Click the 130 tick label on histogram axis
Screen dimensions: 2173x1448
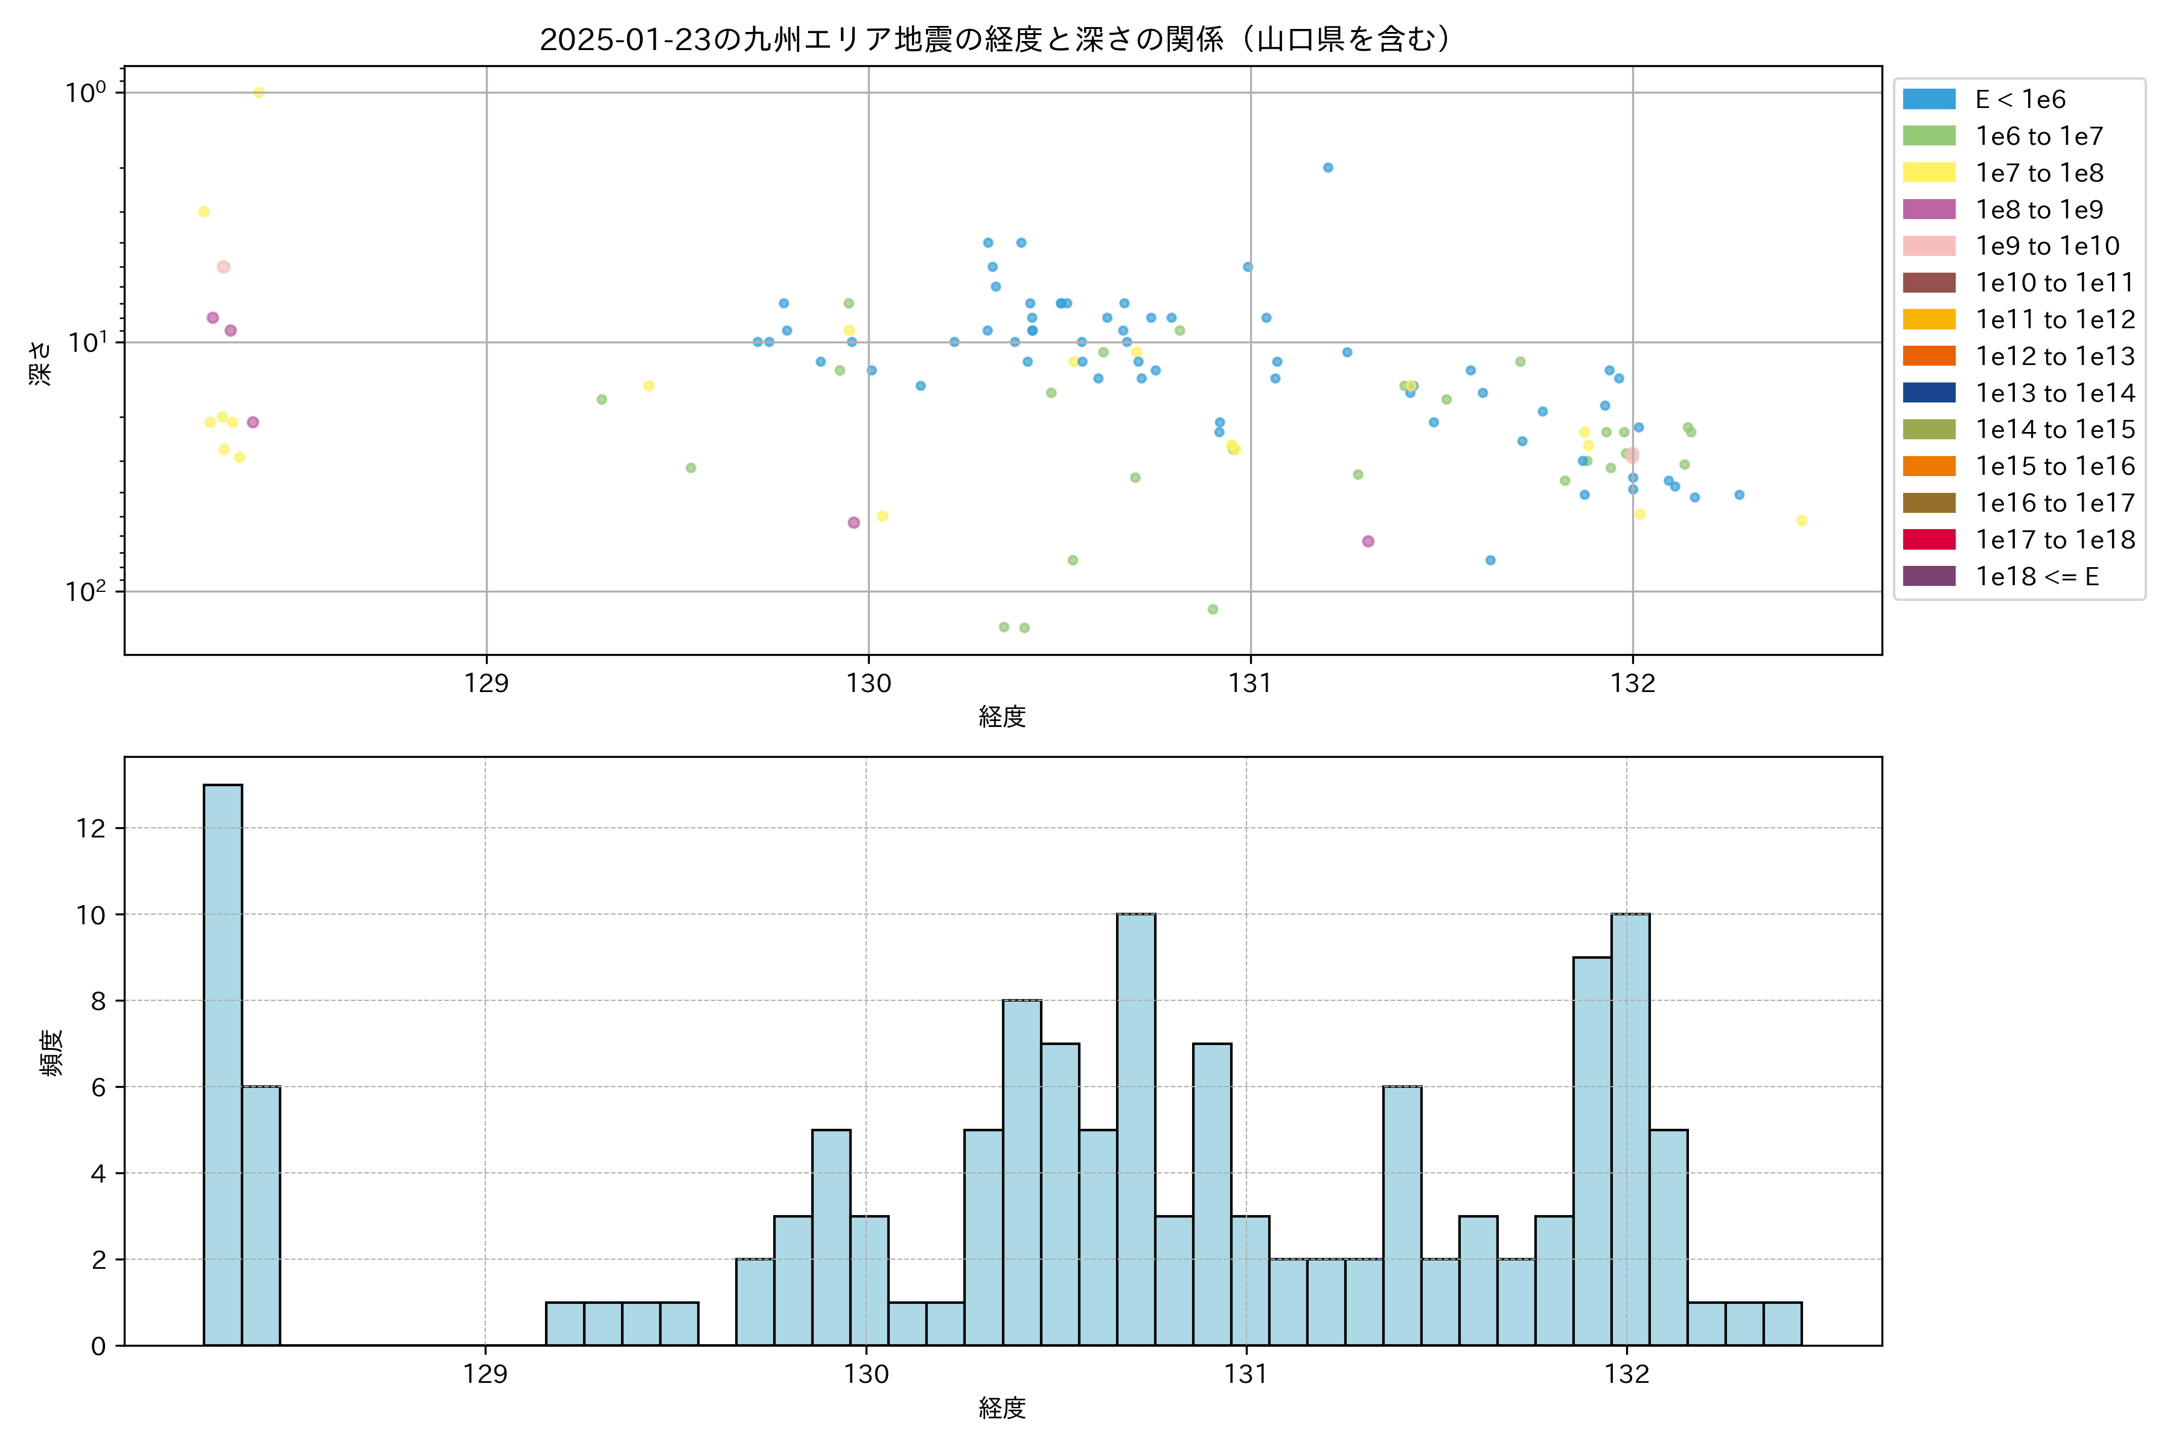866,1374
